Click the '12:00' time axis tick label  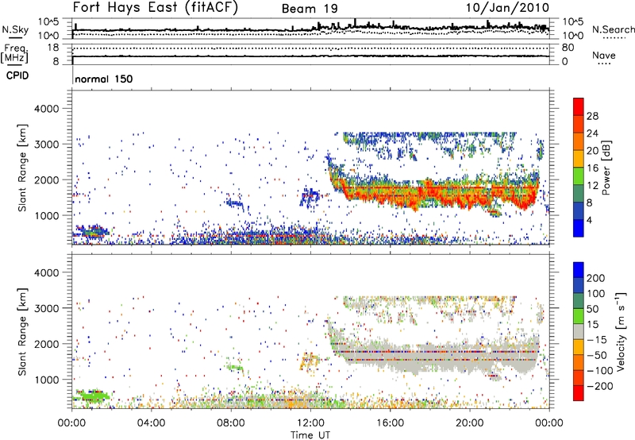(x=310, y=423)
